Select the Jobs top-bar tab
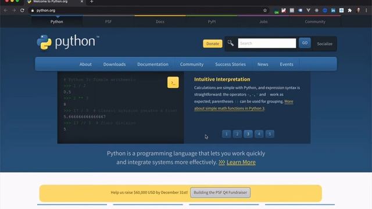 point(263,21)
